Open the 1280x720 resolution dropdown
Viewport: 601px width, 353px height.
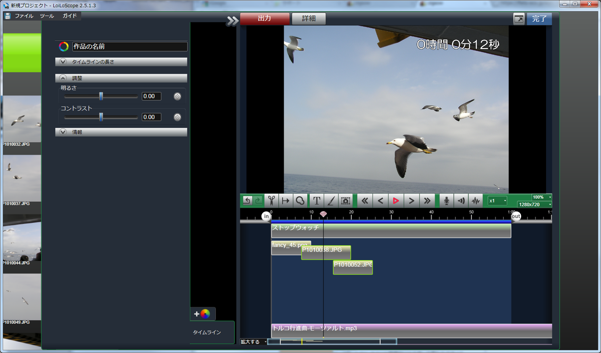coord(535,204)
